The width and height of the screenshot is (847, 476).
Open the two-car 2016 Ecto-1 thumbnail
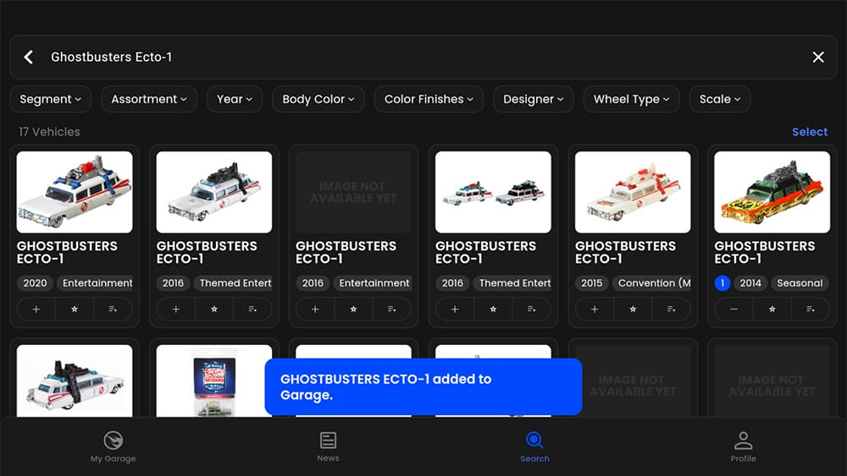click(x=493, y=193)
